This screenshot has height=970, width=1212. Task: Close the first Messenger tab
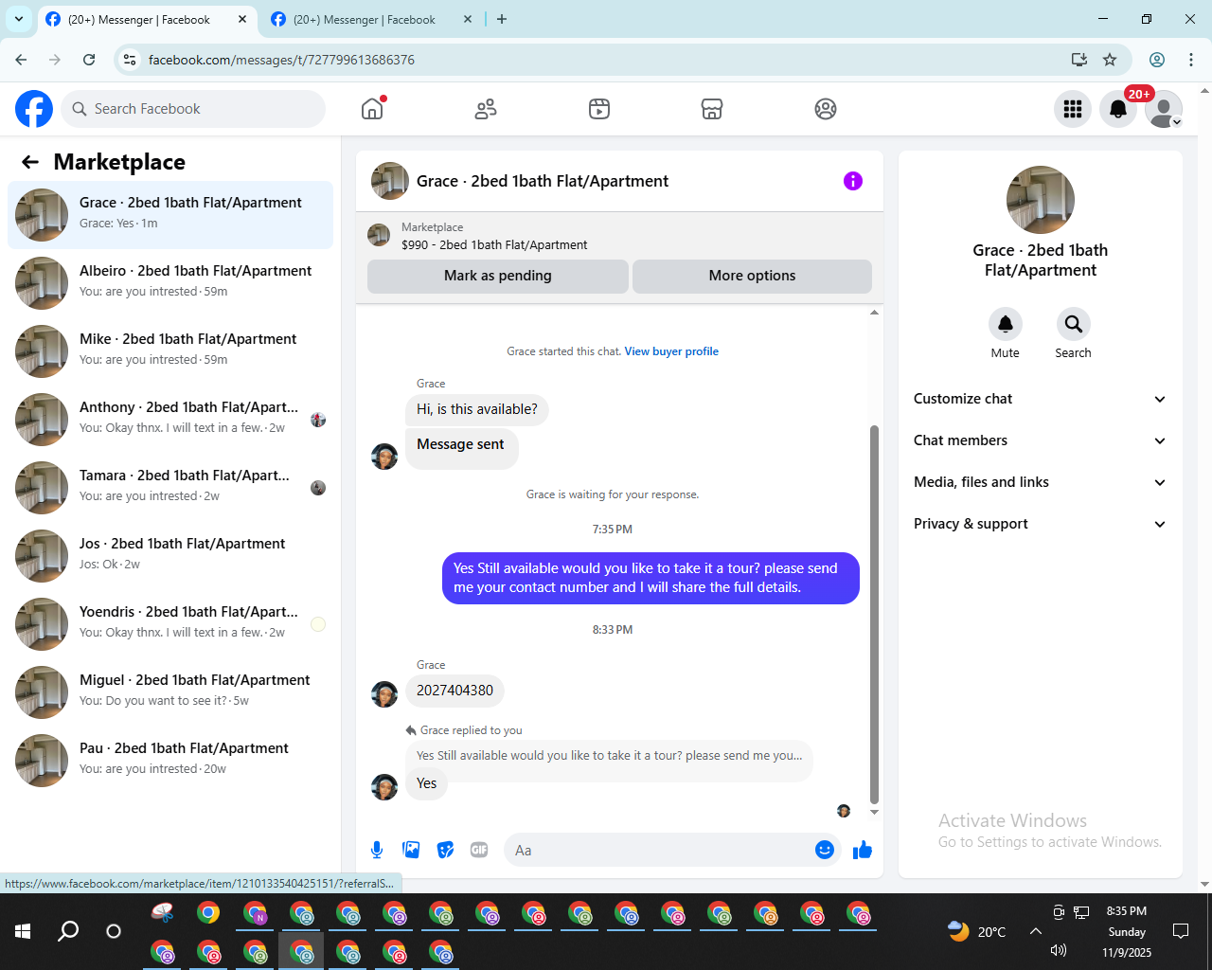[x=242, y=19]
